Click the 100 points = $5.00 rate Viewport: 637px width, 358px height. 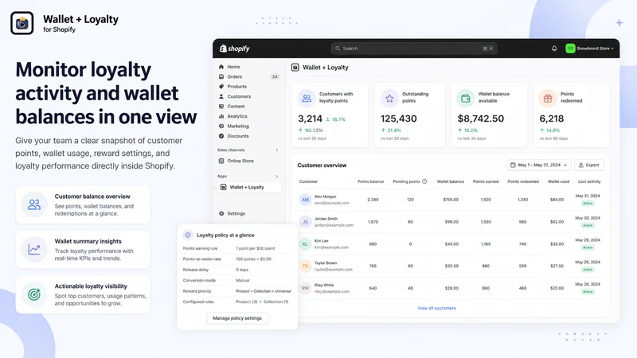point(253,259)
